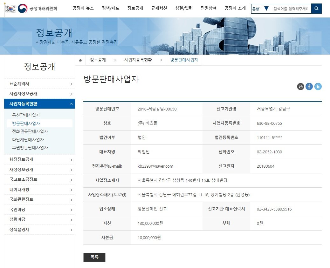Click road address 테헤란로77길 11-18
This screenshot has height=268, width=330.
190,195
